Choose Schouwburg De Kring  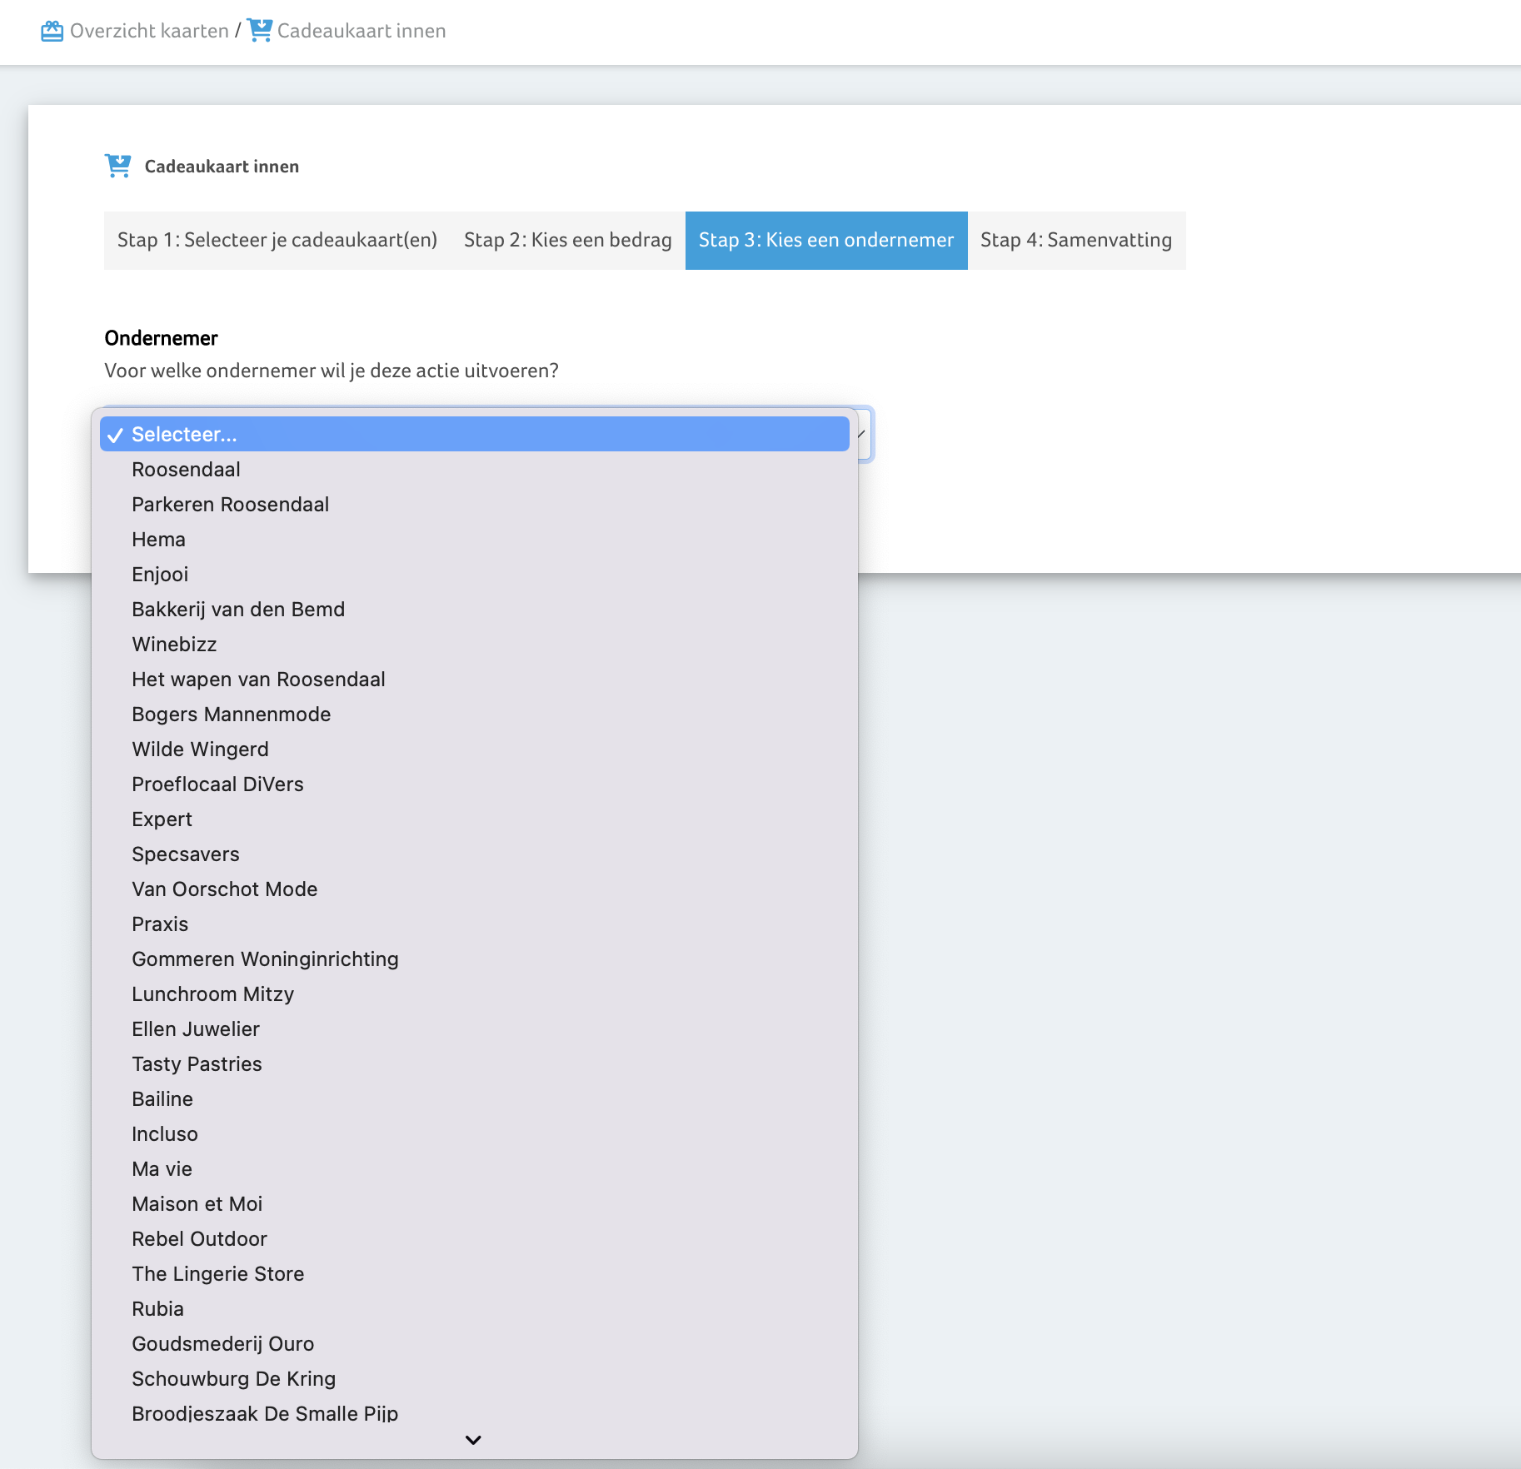(x=475, y=1378)
